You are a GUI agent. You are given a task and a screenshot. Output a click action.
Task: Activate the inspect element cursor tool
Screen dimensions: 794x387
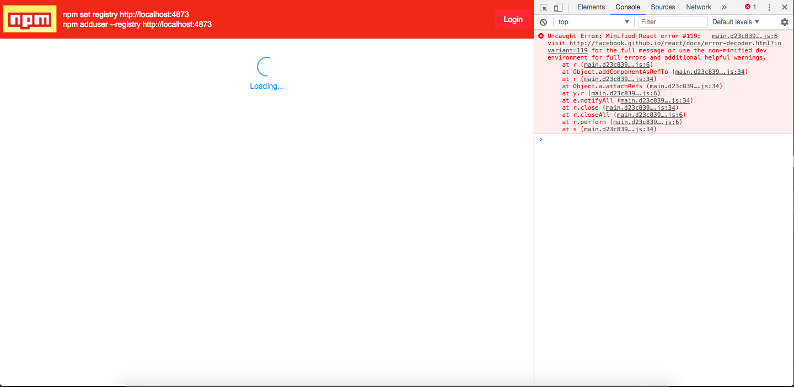click(x=543, y=7)
